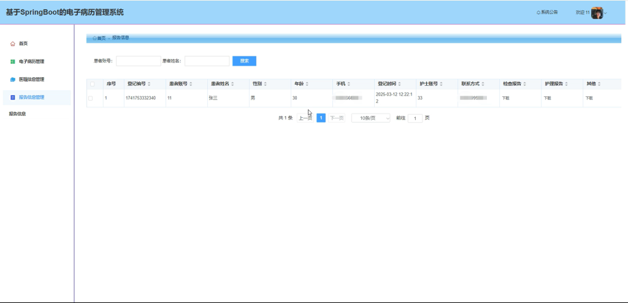Viewport: 628px width, 303px height.
Task: Sort by 护理报告 using its sort arrows
Action: [566, 84]
